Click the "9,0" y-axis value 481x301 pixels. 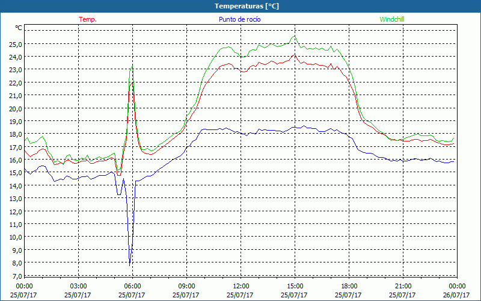click(17, 250)
